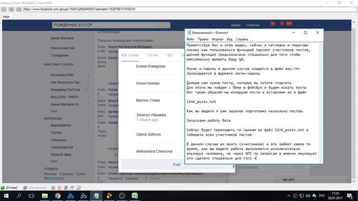
Task: Open the Справка menu in Notepad
Action: tap(242, 39)
